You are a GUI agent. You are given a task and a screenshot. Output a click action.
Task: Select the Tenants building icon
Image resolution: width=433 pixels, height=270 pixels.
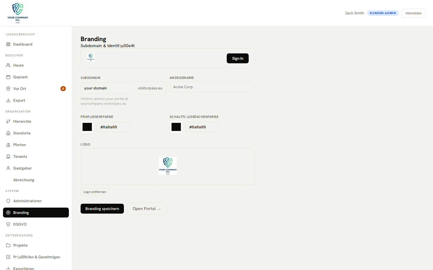[8, 156]
